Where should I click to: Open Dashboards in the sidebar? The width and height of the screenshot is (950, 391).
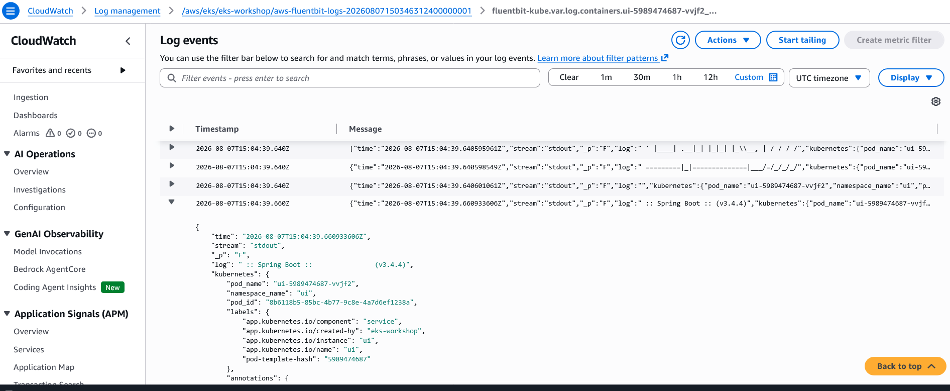pyautogui.click(x=36, y=116)
